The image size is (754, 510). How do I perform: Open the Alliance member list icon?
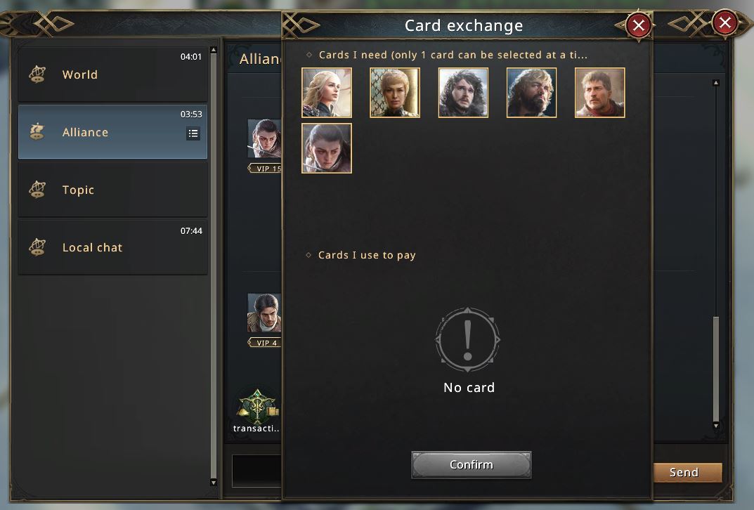(193, 133)
